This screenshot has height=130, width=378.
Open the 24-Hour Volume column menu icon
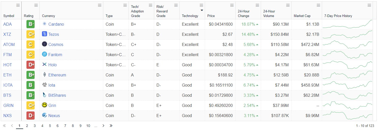(288, 5)
